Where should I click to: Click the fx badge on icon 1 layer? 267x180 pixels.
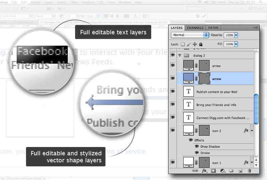pyautogui.click(x=246, y=162)
